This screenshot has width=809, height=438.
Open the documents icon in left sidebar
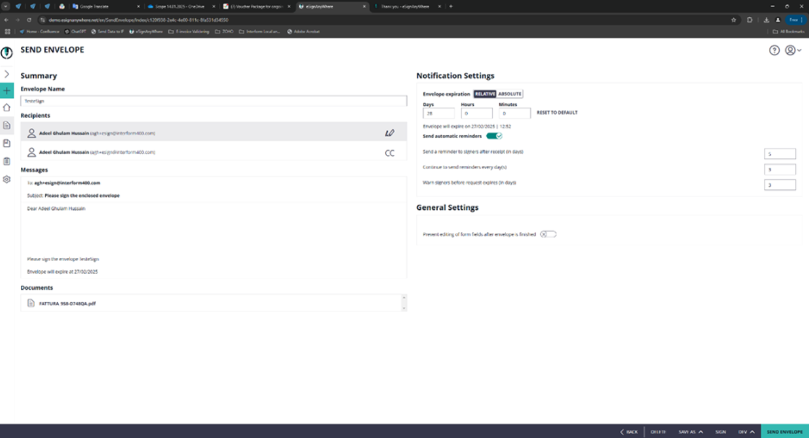(7, 125)
